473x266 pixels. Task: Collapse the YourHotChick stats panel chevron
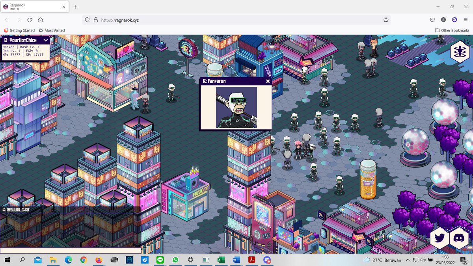pos(46,40)
